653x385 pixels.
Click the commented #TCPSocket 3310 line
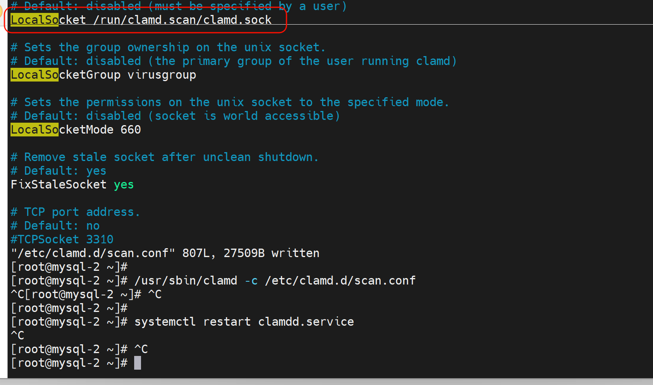pos(62,239)
